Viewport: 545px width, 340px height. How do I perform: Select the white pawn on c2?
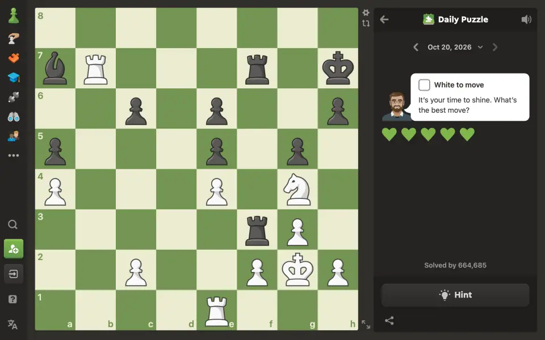136,273
